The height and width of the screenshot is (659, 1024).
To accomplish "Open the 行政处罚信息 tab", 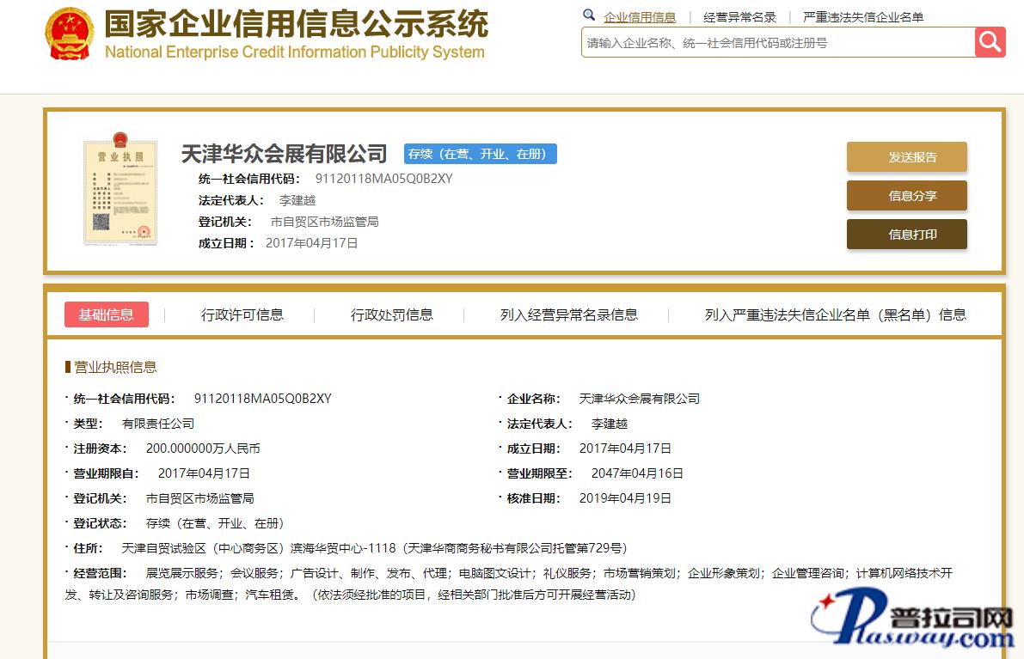I will pos(391,314).
